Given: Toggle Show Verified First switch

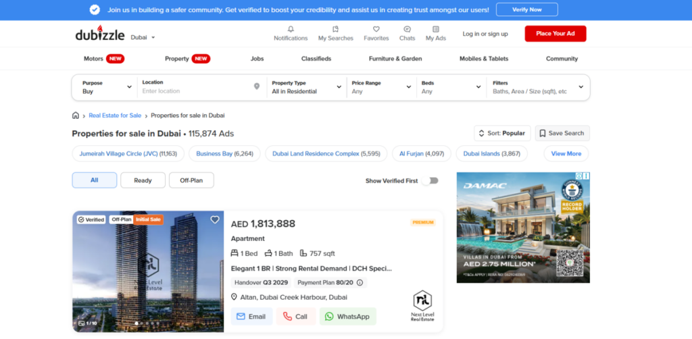Looking at the screenshot, I should click(430, 181).
